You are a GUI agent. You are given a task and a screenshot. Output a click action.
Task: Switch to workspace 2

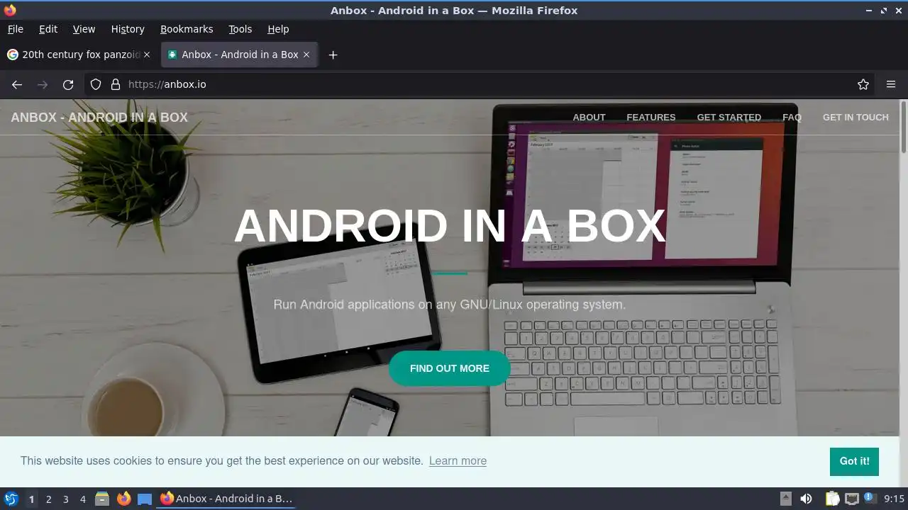(48, 499)
